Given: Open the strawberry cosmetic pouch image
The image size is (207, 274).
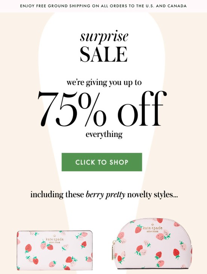Looking at the screenshot, I should 152,243.
